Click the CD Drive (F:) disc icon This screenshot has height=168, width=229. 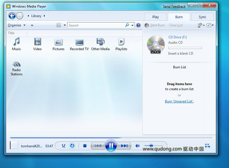(x=155, y=45)
